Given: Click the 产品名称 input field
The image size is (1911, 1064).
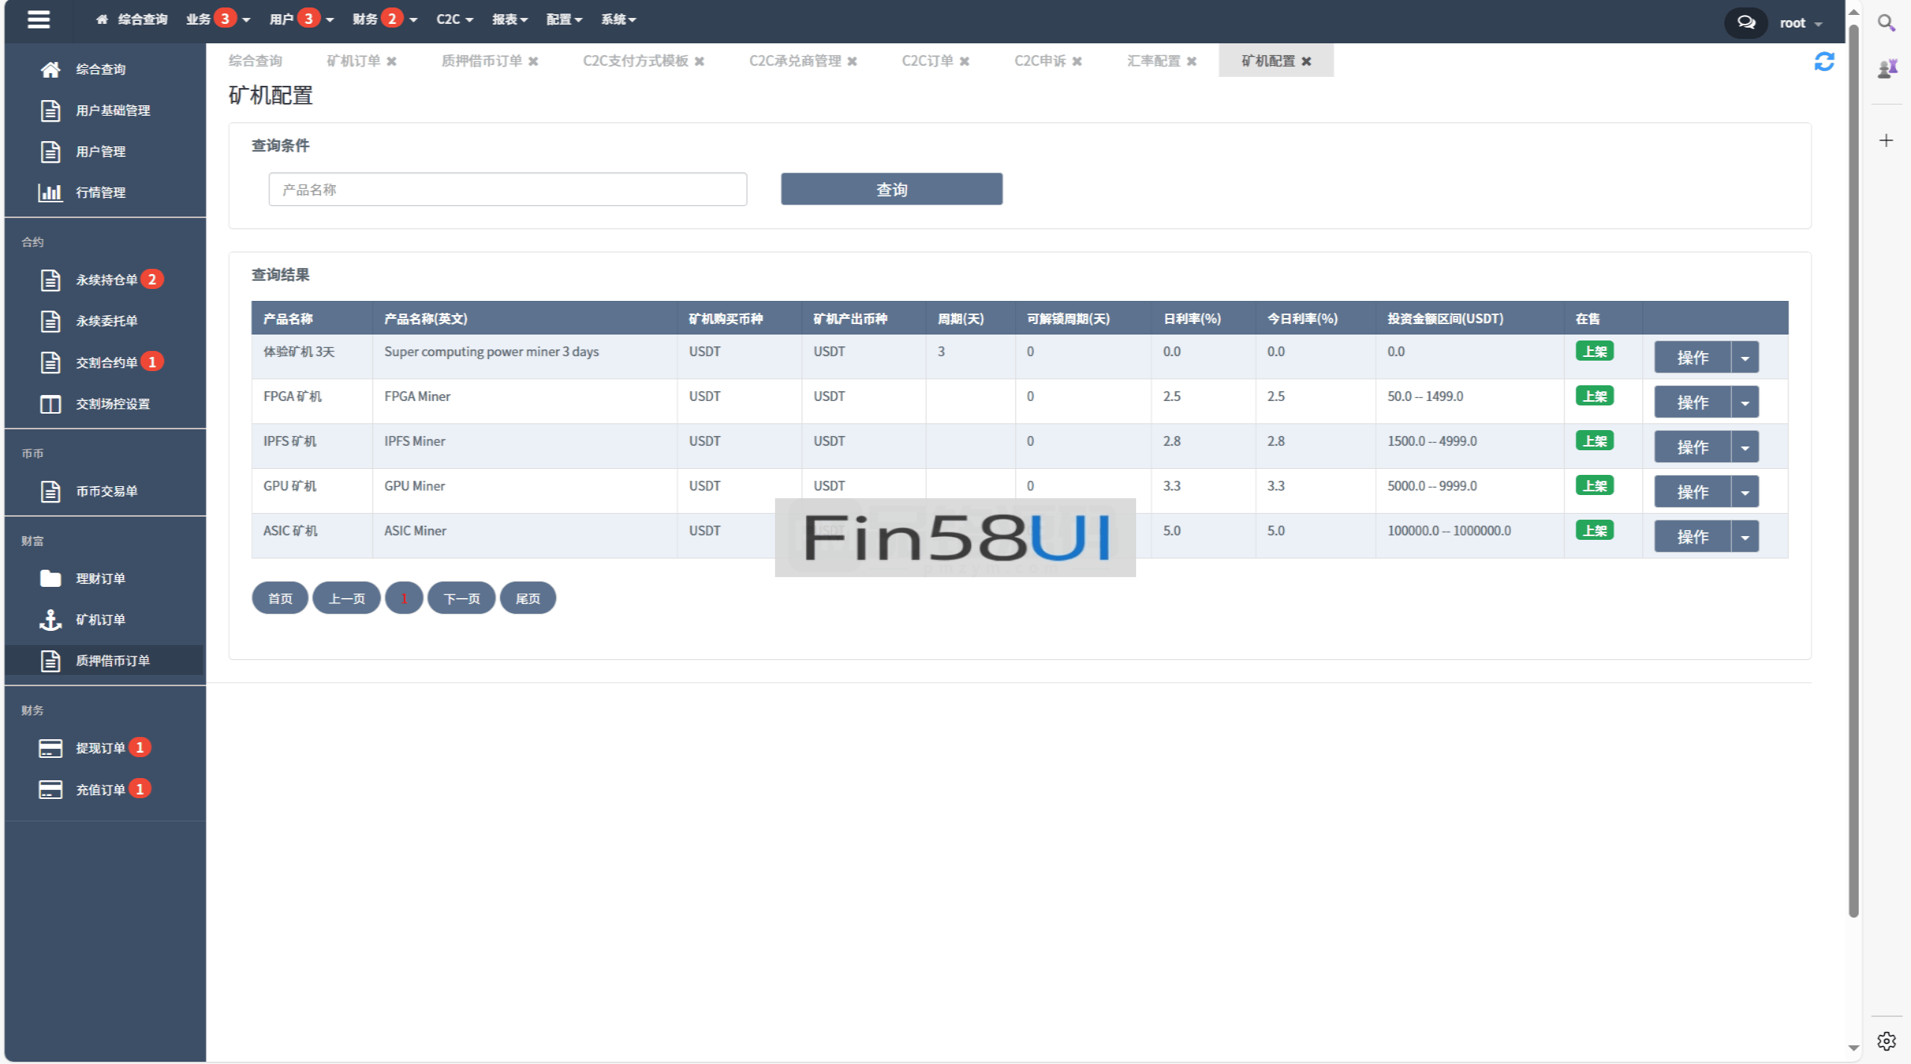Looking at the screenshot, I should pos(508,190).
